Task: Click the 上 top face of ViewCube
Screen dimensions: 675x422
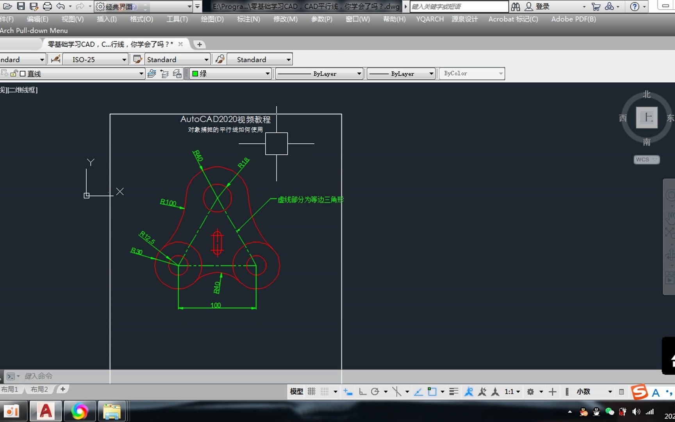Action: click(x=647, y=117)
